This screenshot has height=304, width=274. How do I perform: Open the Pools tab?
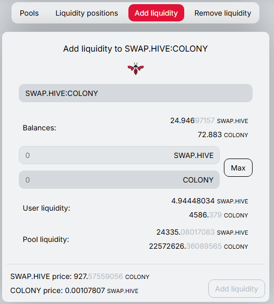(29, 13)
